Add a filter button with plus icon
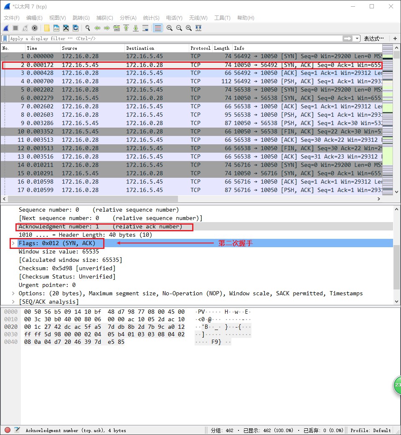 (395, 38)
